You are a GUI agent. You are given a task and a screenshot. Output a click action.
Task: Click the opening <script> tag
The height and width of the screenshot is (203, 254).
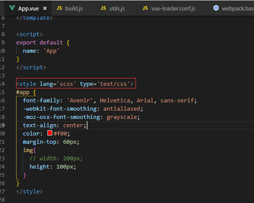[30, 34]
